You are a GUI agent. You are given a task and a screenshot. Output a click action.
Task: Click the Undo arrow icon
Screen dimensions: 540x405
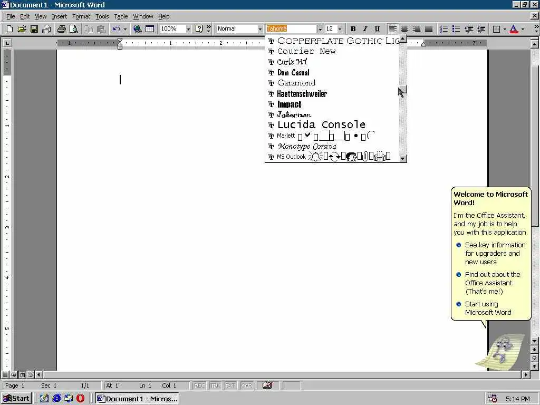click(117, 29)
